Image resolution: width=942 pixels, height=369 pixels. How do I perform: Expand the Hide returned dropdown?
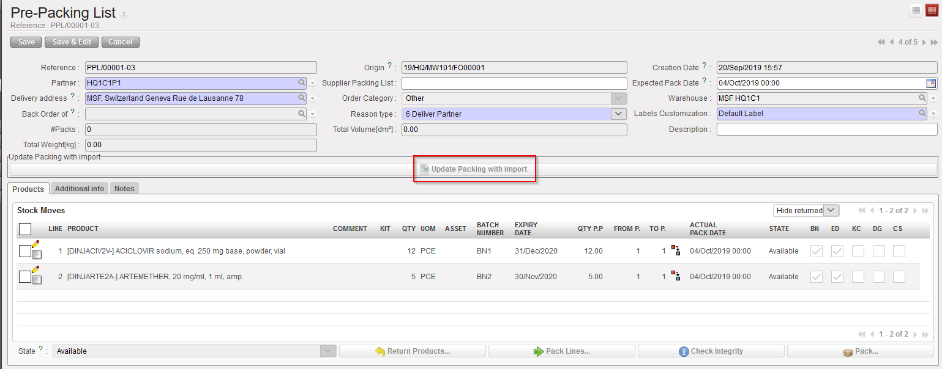pos(831,210)
